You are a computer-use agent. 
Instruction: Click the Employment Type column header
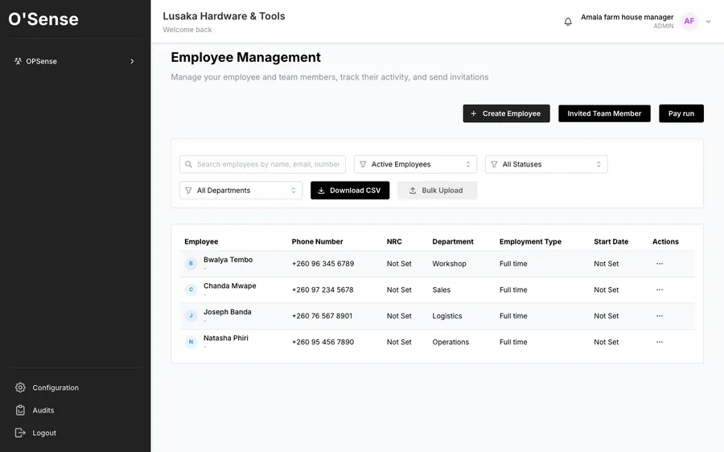(x=530, y=241)
